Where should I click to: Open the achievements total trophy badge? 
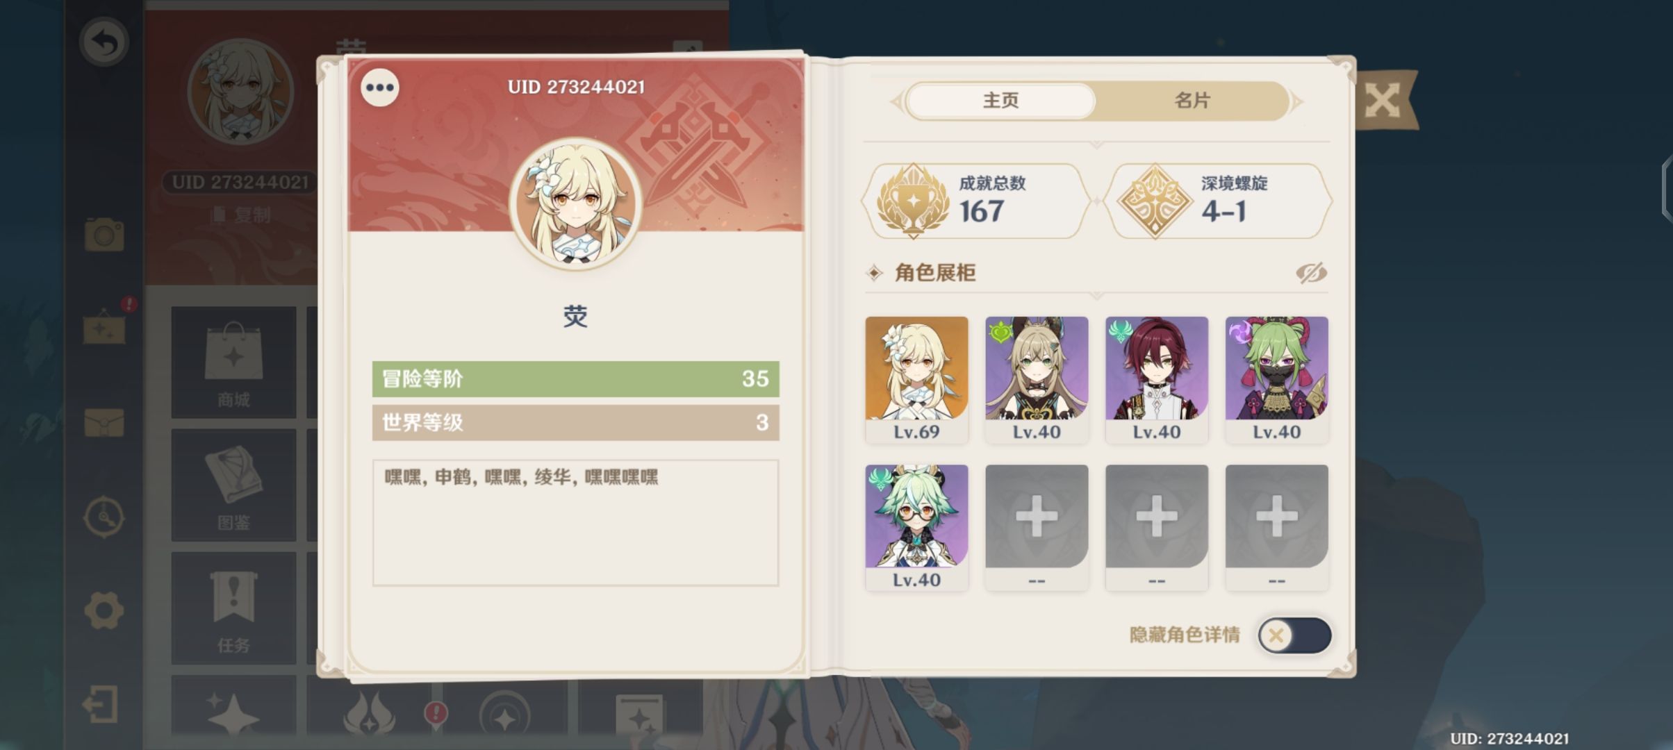click(x=975, y=201)
